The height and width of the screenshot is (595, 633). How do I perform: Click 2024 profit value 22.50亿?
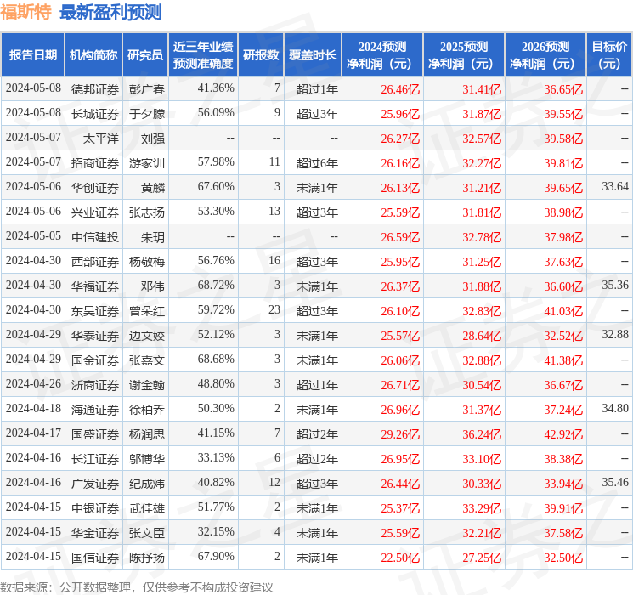pos(400,558)
